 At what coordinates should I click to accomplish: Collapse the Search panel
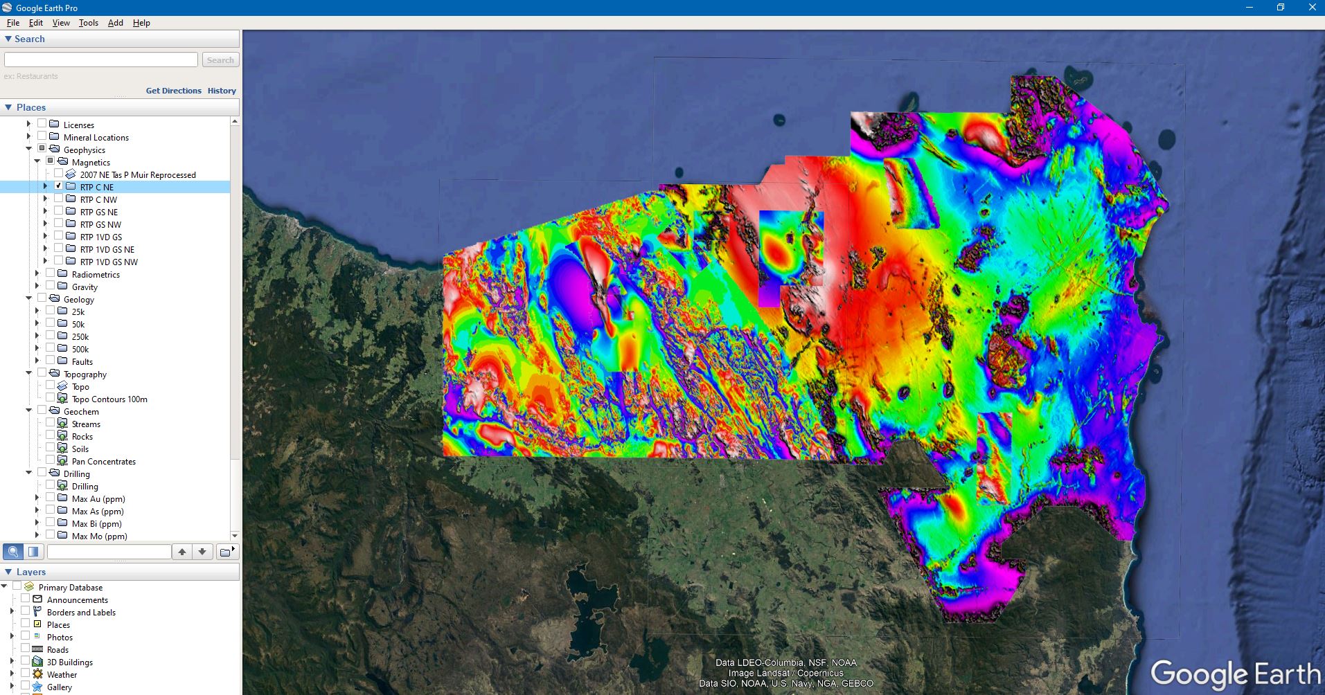point(8,39)
